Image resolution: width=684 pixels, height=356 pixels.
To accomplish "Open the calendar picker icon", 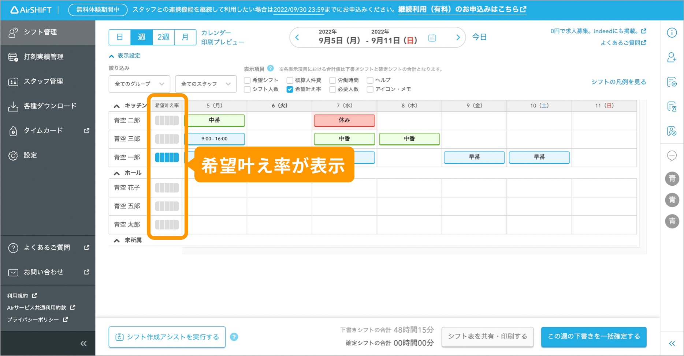I will pos(432,37).
